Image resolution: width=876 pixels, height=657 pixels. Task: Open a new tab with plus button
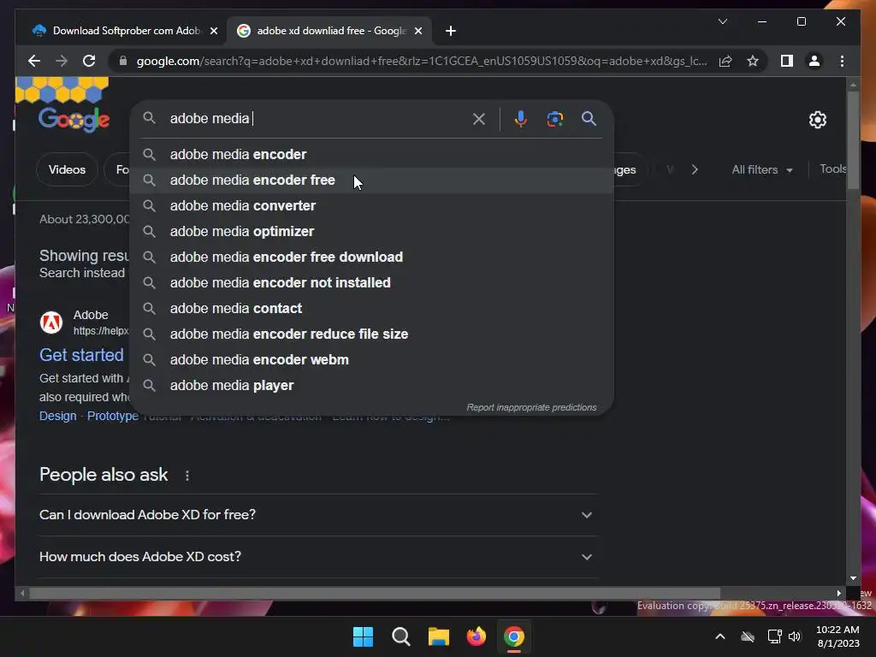coord(451,31)
